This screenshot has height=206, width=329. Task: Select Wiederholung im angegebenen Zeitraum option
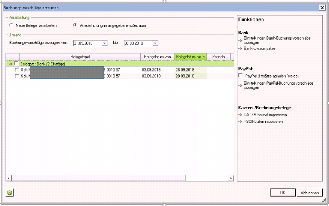coord(75,25)
